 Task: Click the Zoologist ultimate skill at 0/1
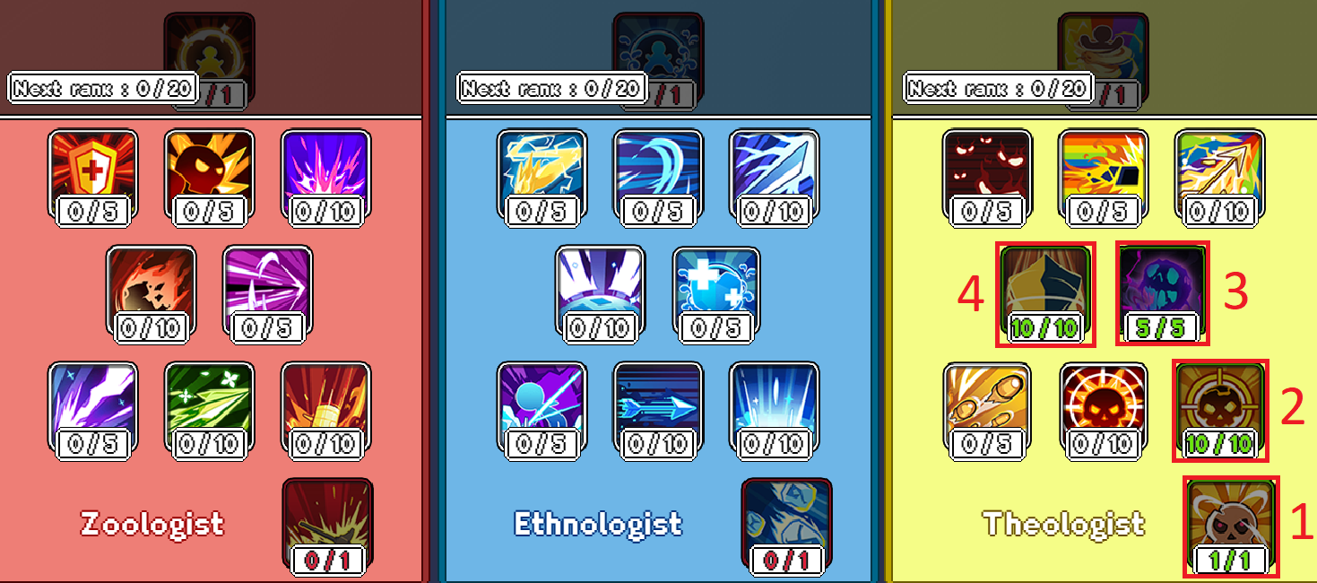point(327,526)
